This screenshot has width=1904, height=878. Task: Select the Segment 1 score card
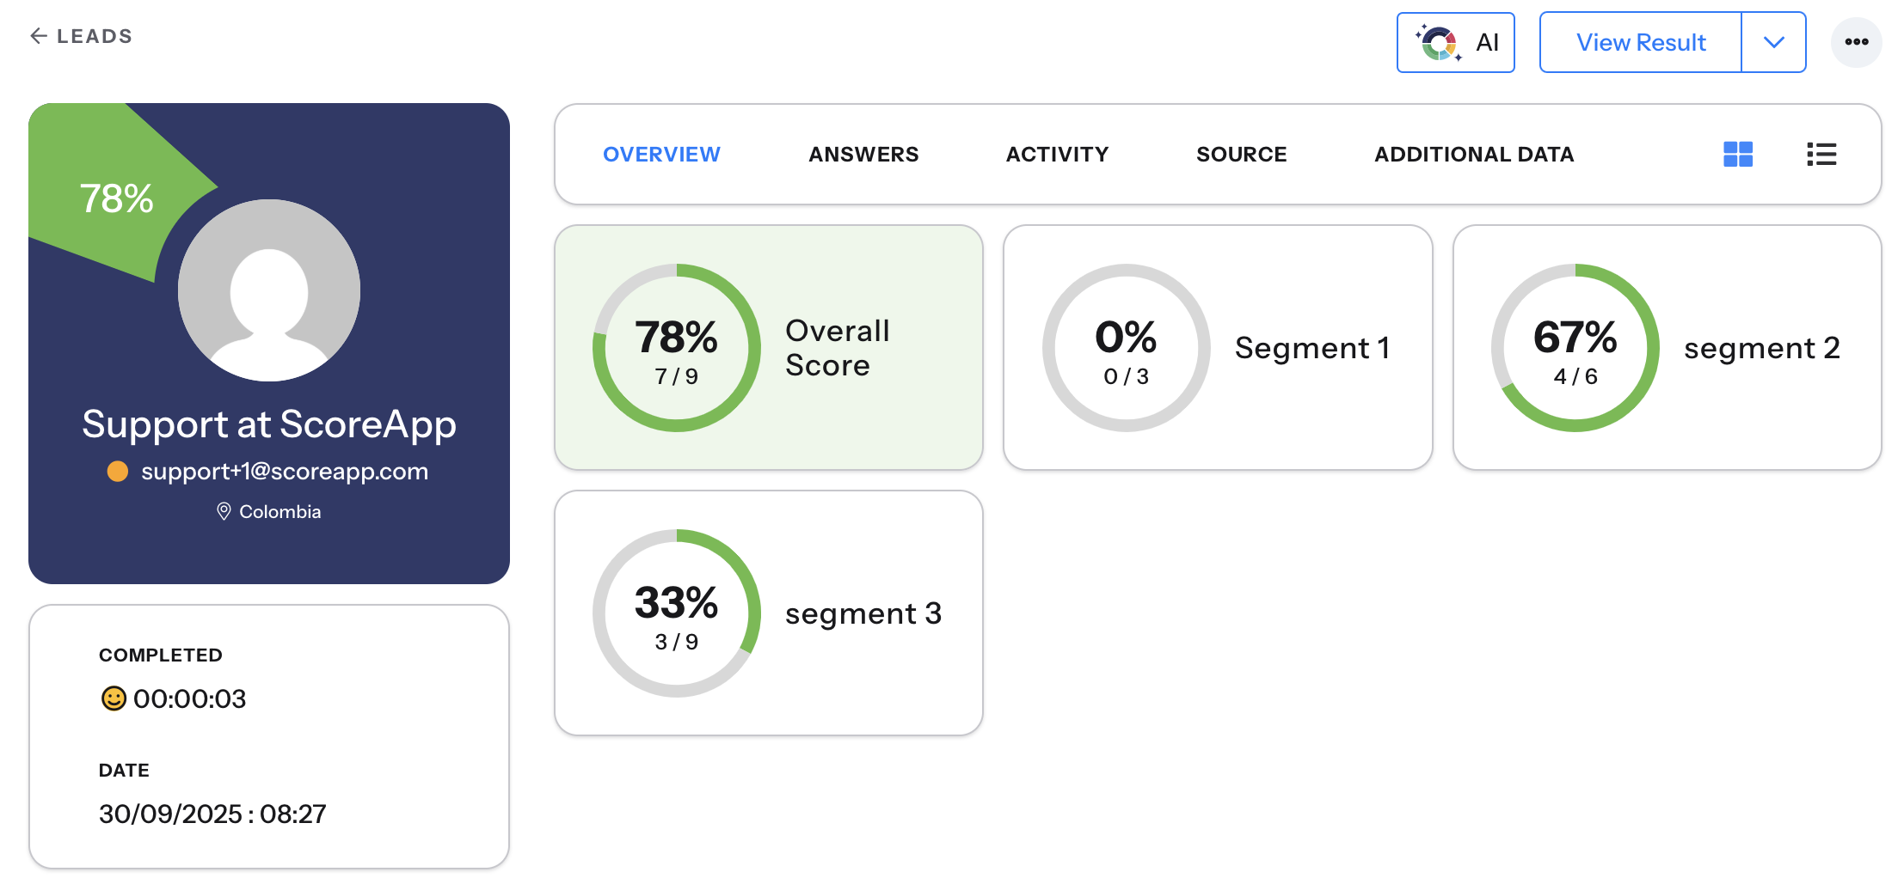tap(1218, 347)
